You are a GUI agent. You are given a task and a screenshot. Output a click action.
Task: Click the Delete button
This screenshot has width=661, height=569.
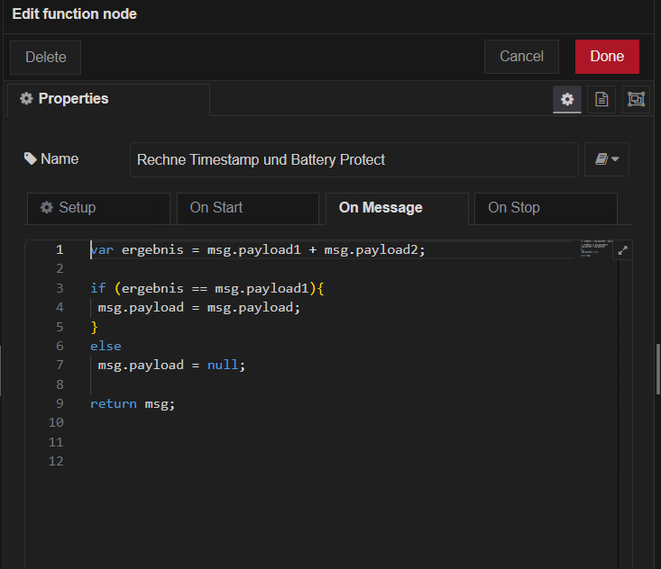tap(45, 57)
